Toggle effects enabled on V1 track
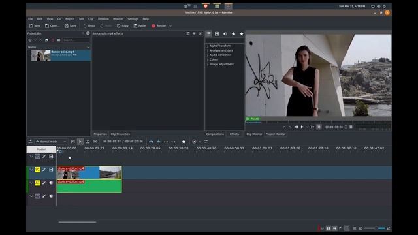Viewport: 418px width, 235px height. coord(44,170)
